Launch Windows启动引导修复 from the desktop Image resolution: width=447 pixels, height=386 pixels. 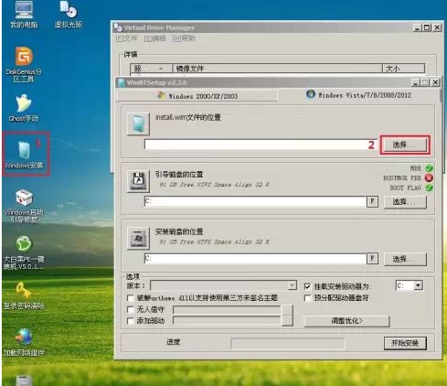[24, 206]
